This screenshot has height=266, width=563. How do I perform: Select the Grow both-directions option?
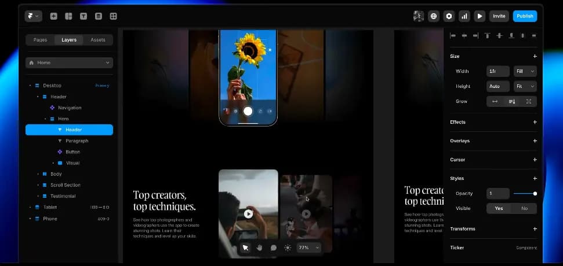529,101
